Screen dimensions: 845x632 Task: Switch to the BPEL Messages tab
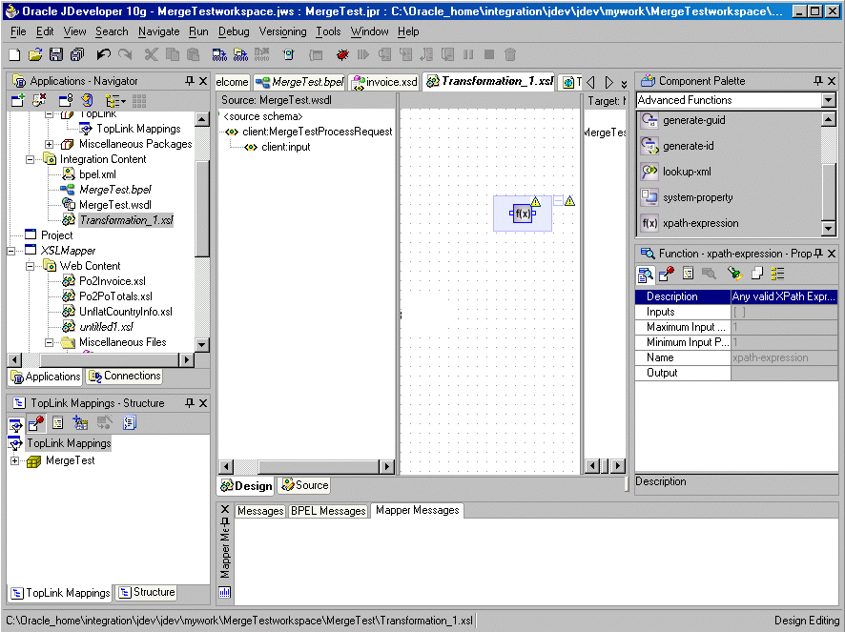tap(328, 511)
